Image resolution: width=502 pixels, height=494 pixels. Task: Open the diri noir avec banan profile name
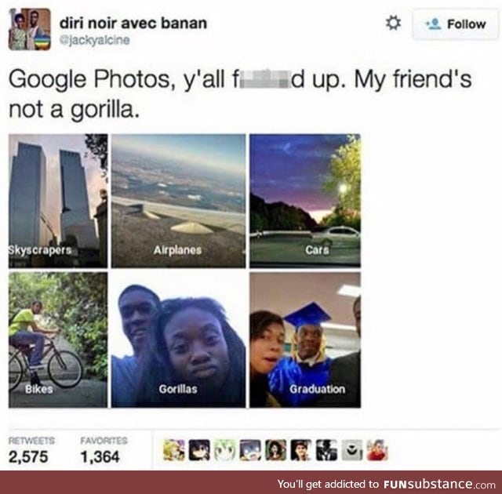click(x=133, y=24)
